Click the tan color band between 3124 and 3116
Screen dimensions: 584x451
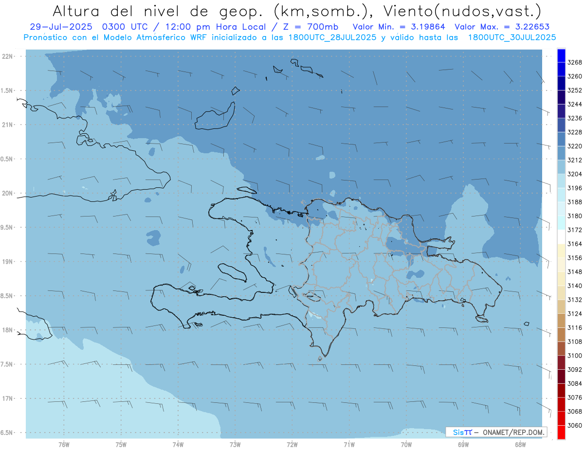561,321
